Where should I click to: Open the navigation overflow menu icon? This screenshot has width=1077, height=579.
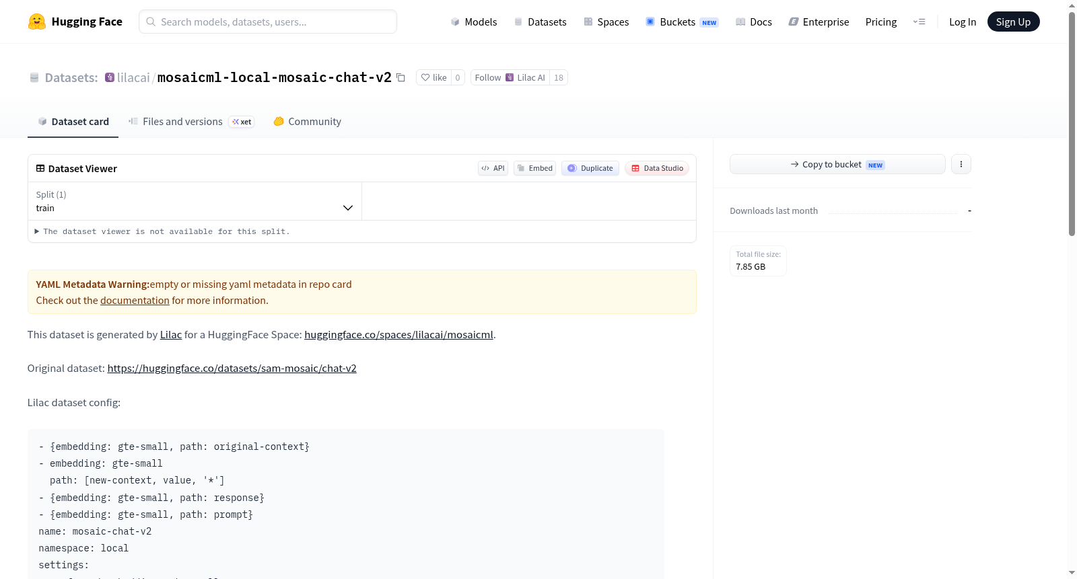click(919, 22)
